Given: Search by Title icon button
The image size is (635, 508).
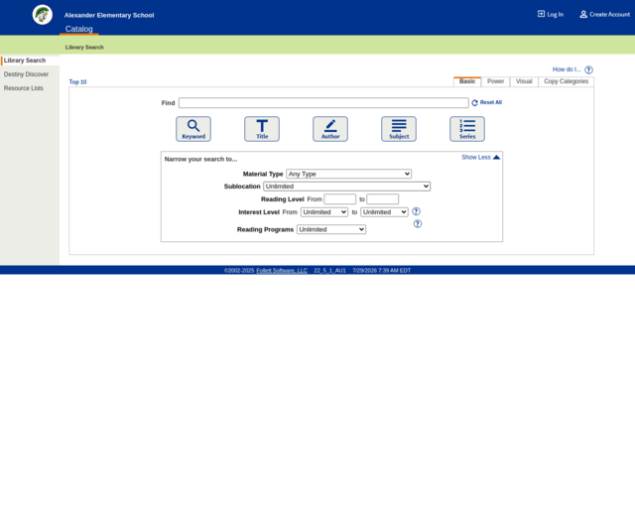Looking at the screenshot, I should tap(262, 129).
